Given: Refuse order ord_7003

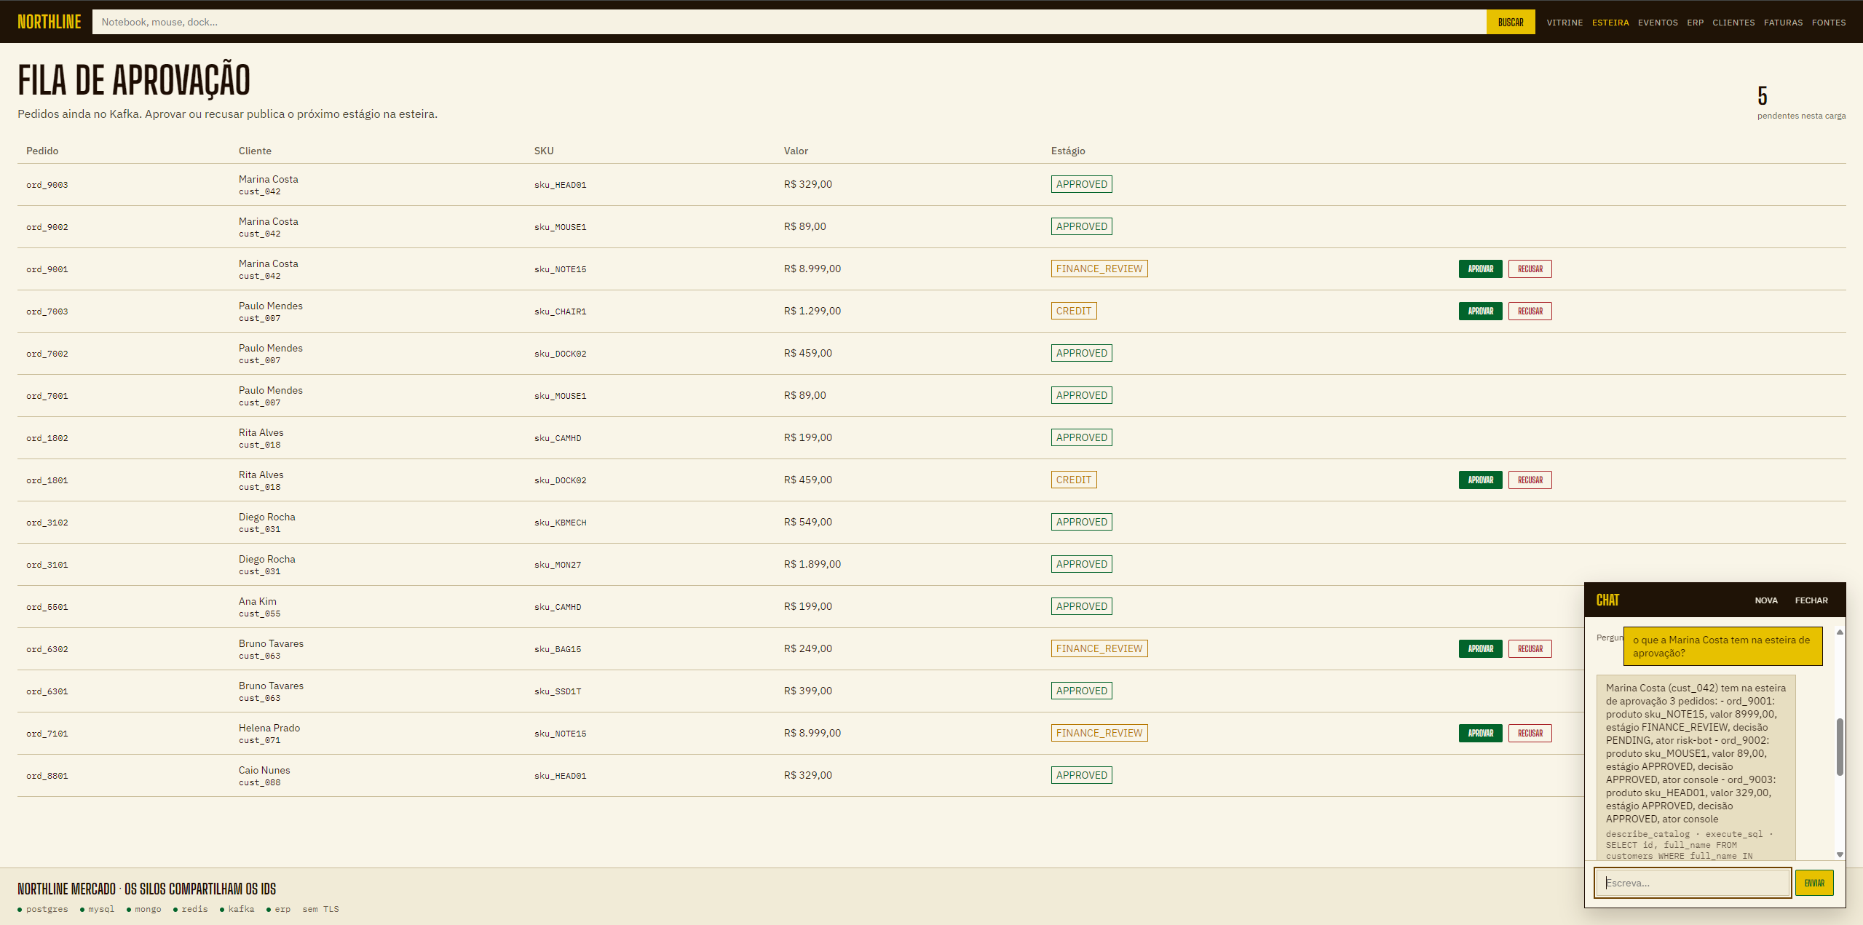Looking at the screenshot, I should point(1530,311).
